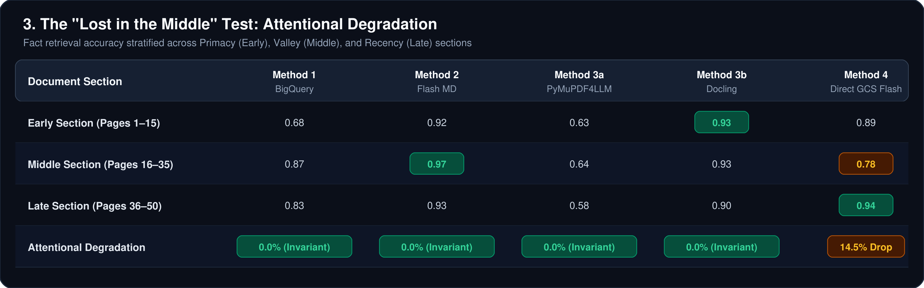Click the green 0.94 badge
The width and height of the screenshot is (924, 288).
(x=866, y=205)
